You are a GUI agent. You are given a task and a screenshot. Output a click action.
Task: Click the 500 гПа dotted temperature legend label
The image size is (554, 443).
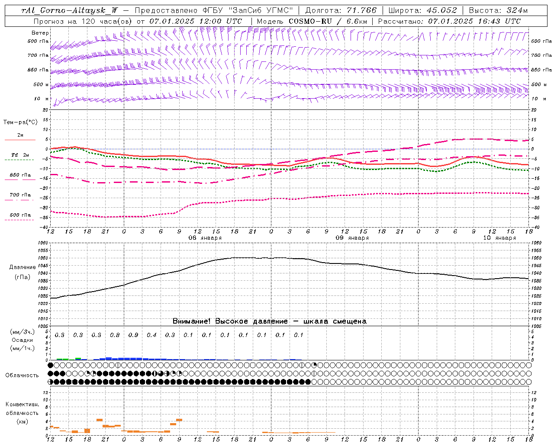[x=20, y=215]
